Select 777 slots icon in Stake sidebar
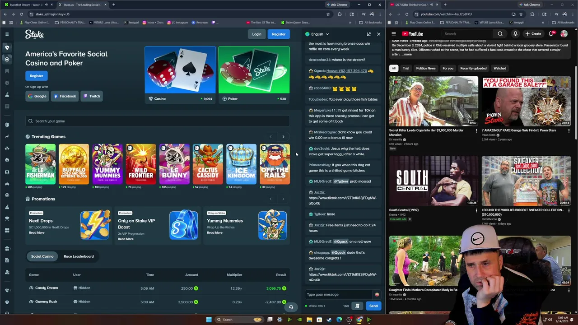Image resolution: width=578 pixels, height=325 pixels. tap(7, 148)
